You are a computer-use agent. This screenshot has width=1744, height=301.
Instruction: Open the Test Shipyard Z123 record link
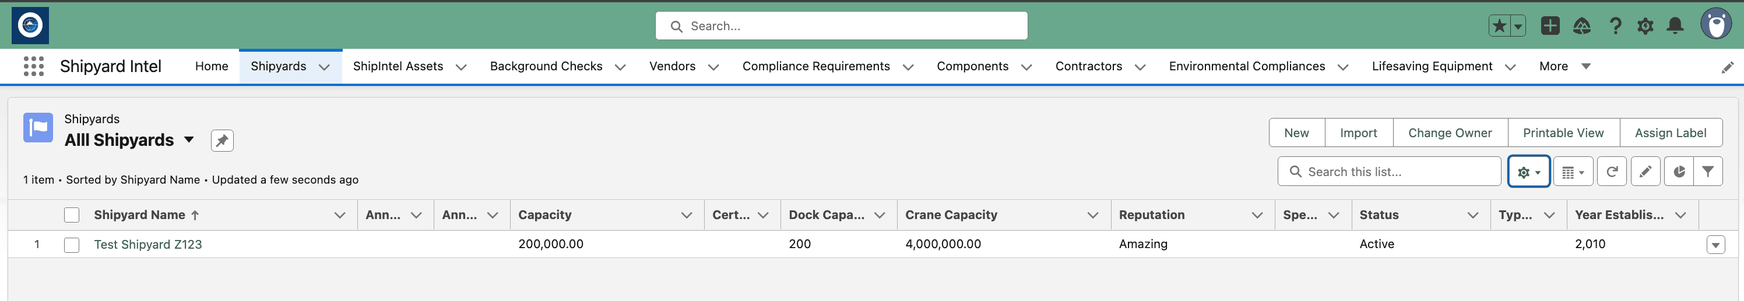[x=147, y=244]
